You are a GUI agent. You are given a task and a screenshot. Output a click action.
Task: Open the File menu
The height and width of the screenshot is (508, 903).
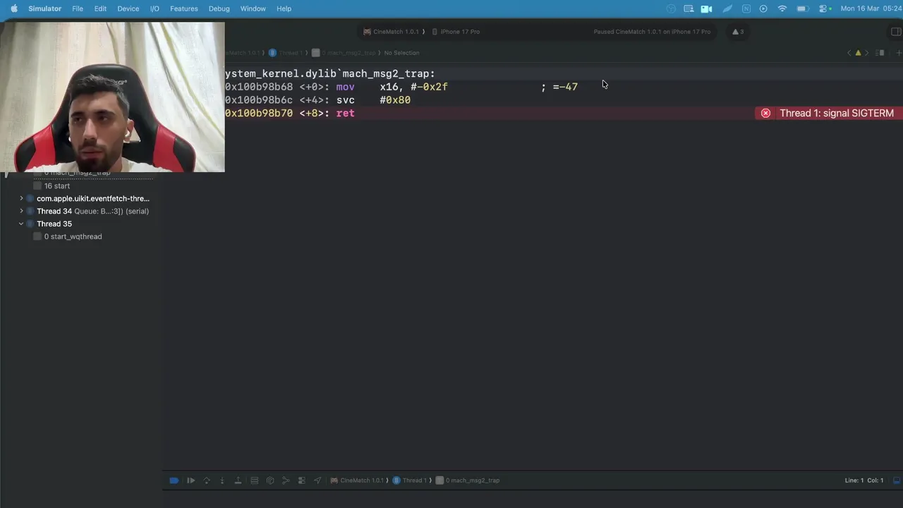(78, 8)
